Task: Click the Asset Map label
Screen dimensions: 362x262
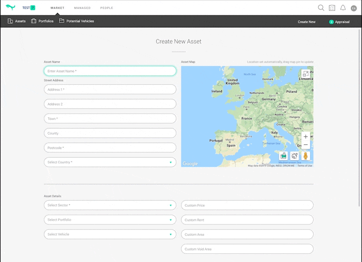Action: (x=188, y=62)
